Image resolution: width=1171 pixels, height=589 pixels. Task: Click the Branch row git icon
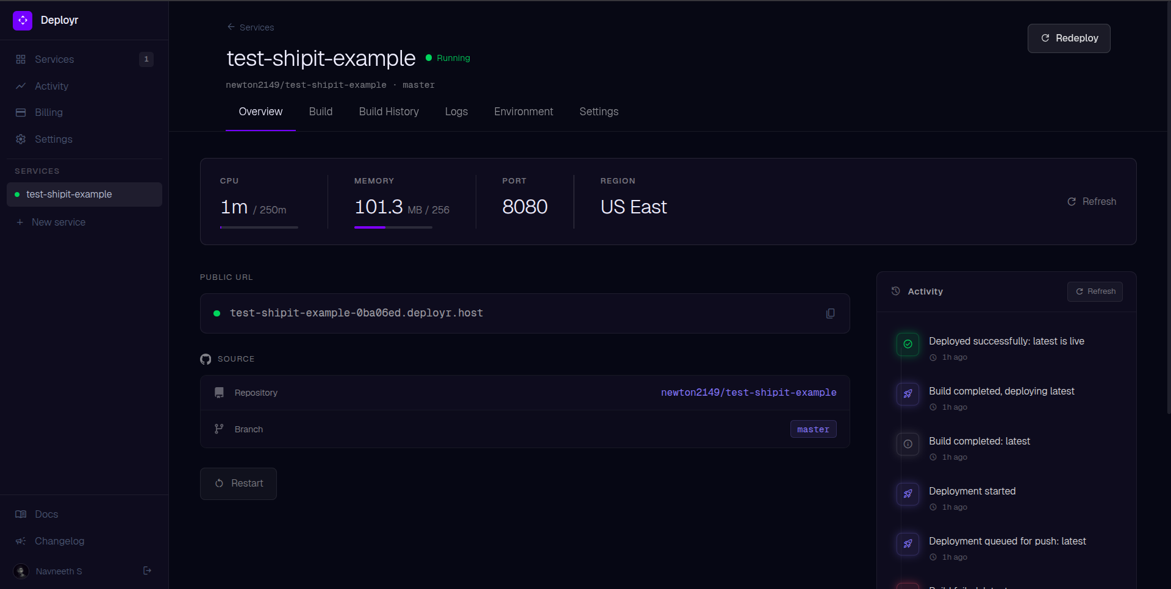tap(219, 429)
